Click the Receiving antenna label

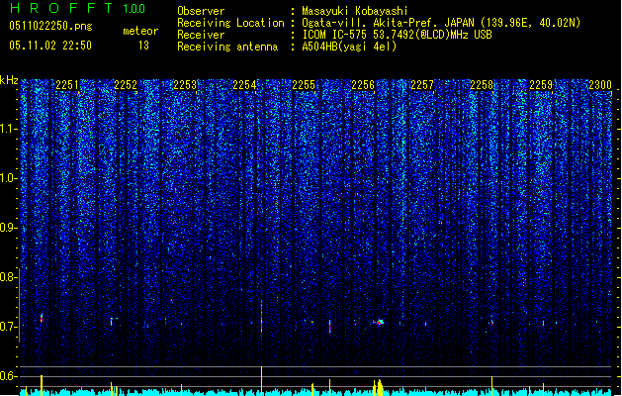[227, 47]
